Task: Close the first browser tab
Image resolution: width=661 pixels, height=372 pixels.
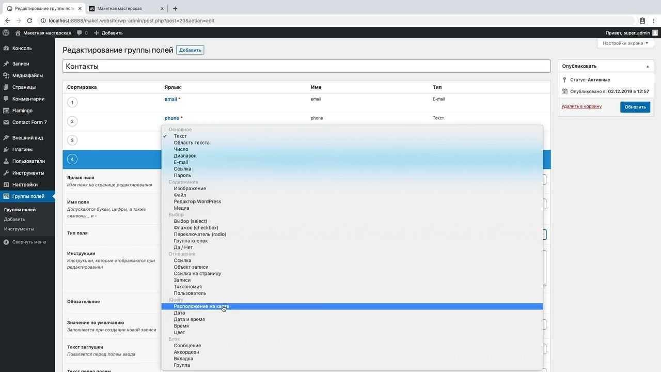Action: point(79,8)
